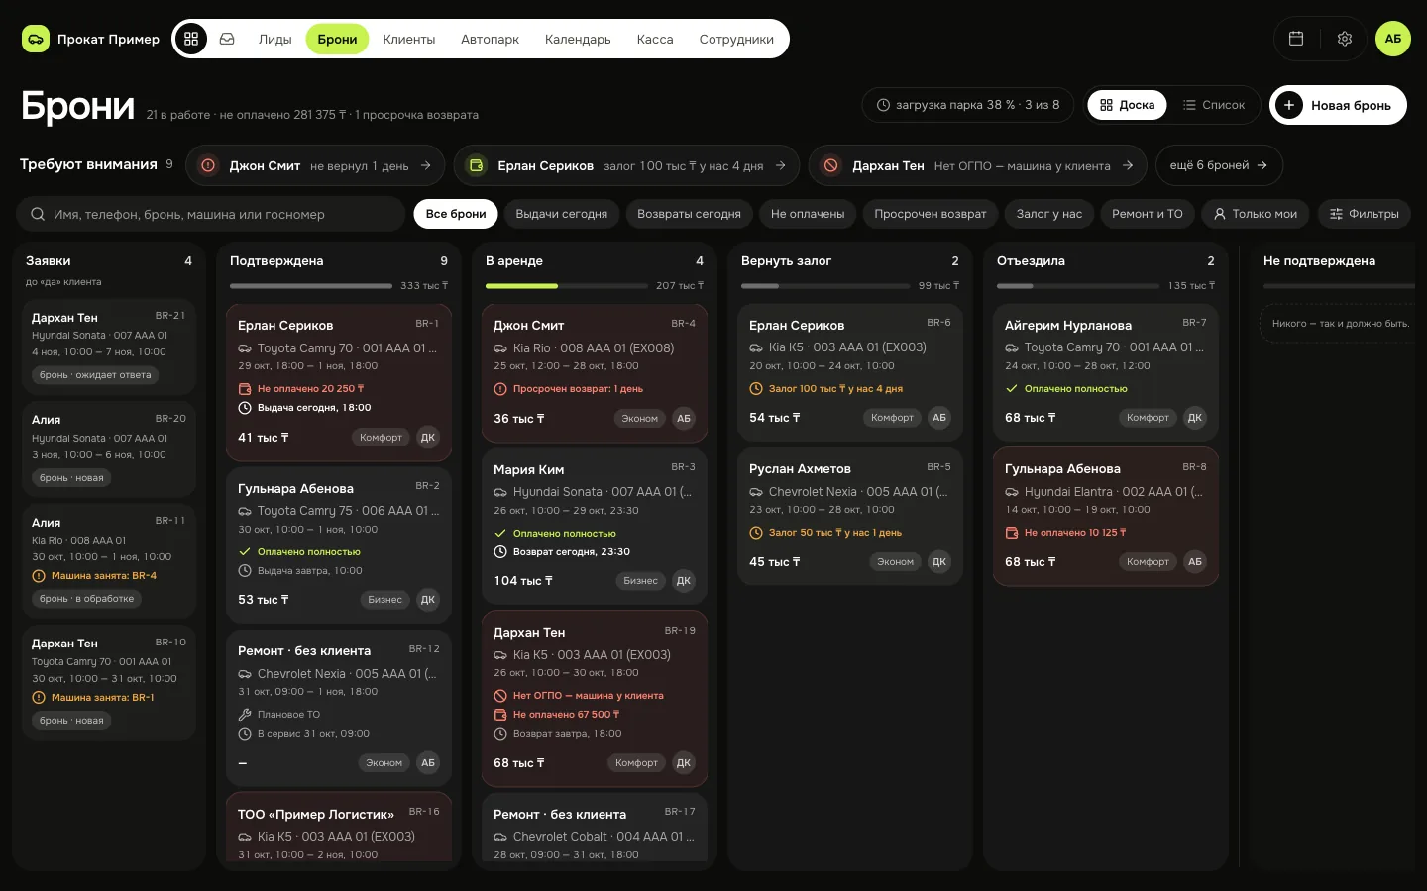This screenshot has height=891, width=1427.
Task: Open the загрузка парка 38 % details
Action: click(x=968, y=105)
